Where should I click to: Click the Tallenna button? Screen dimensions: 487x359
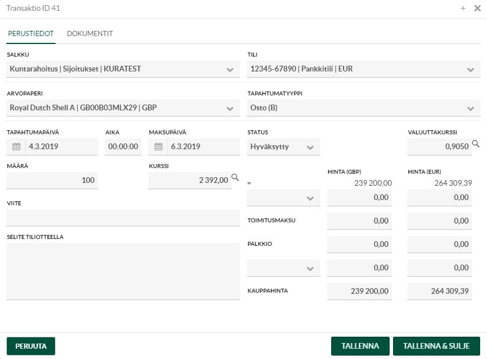click(360, 346)
